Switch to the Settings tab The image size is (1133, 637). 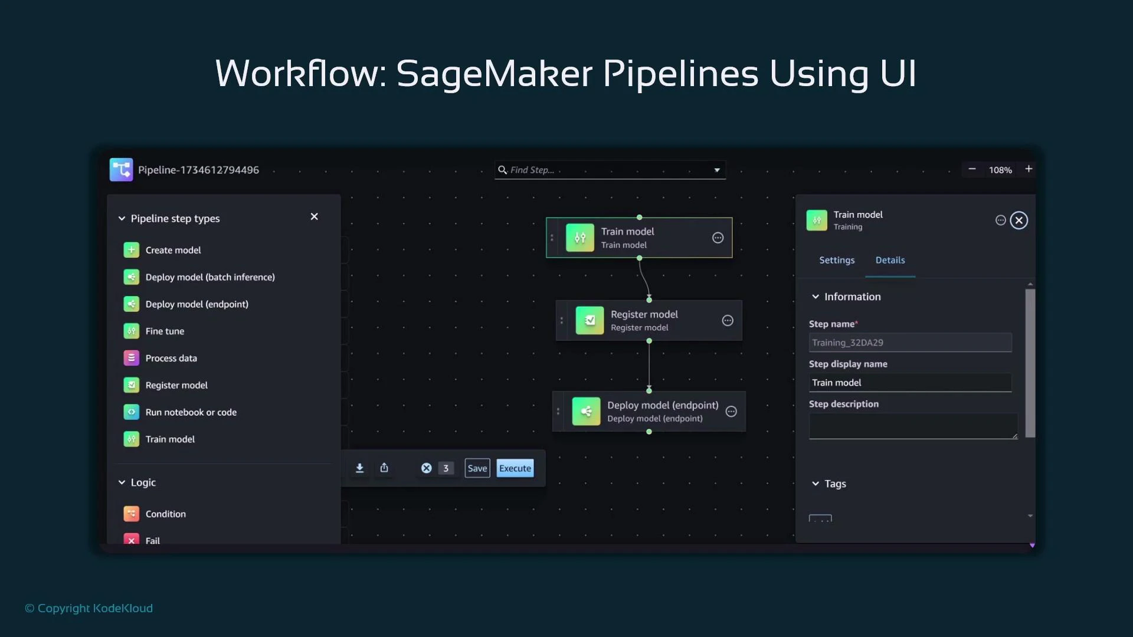[x=837, y=260]
